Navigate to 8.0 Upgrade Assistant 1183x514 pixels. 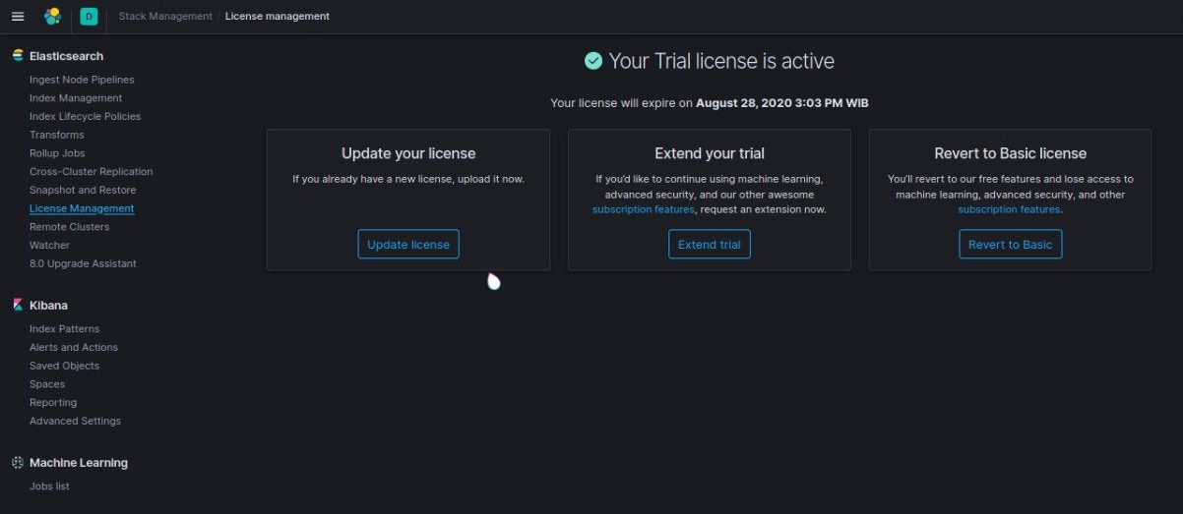pos(83,263)
